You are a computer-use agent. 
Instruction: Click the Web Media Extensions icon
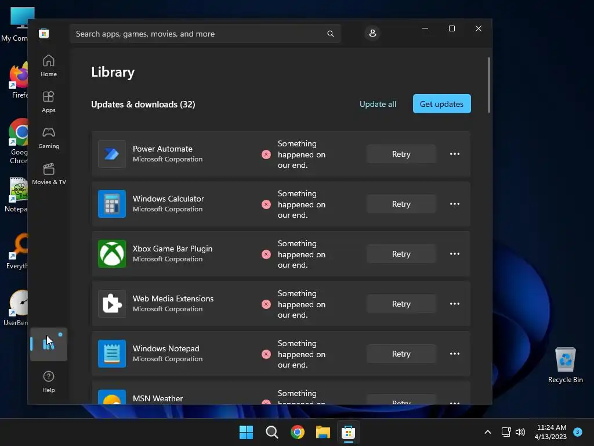[112, 304]
